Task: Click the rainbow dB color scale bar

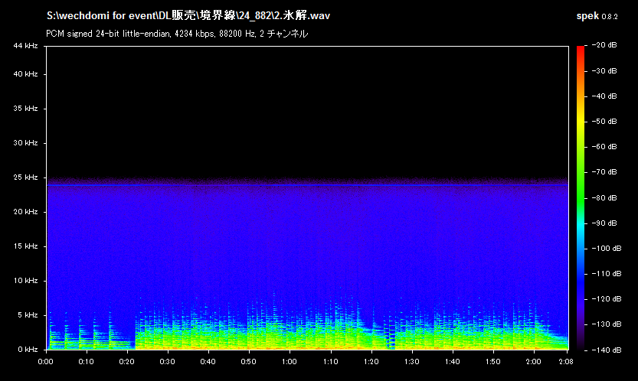Action: pyautogui.click(x=581, y=198)
